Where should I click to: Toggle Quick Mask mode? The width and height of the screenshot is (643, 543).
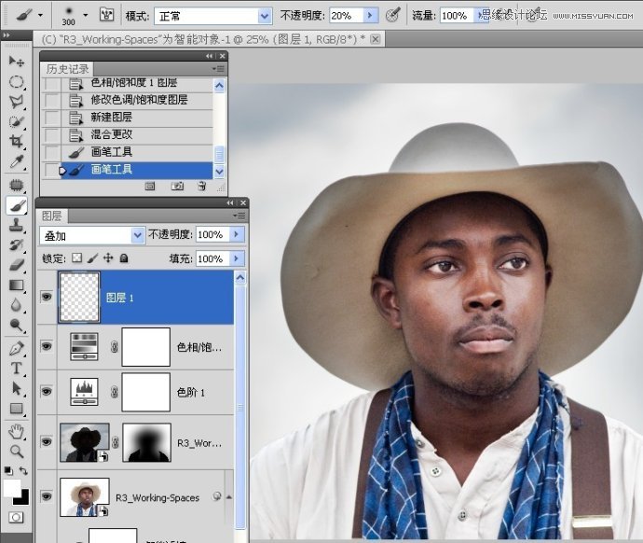point(16,518)
